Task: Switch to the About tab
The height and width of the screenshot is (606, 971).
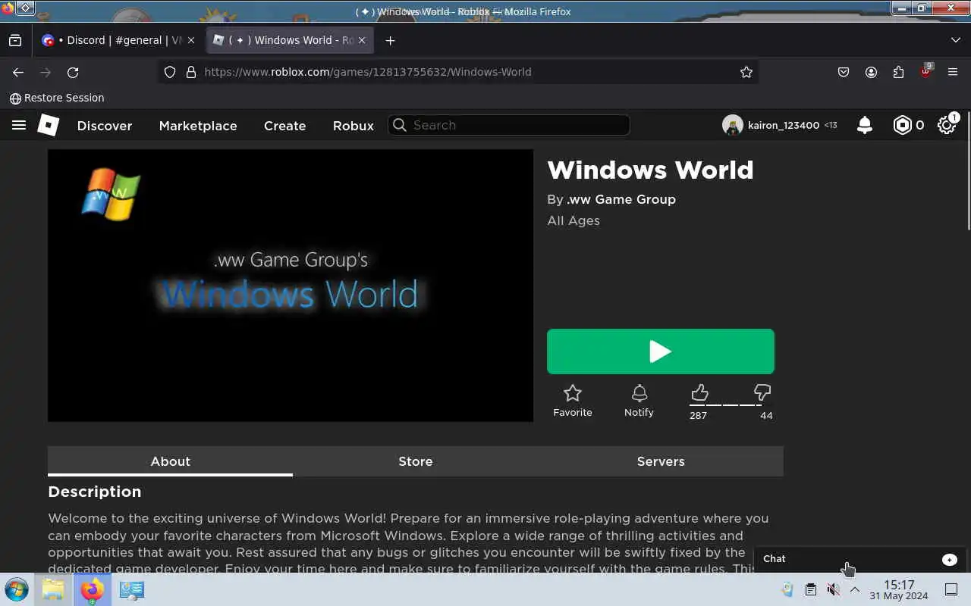Action: coord(170,461)
